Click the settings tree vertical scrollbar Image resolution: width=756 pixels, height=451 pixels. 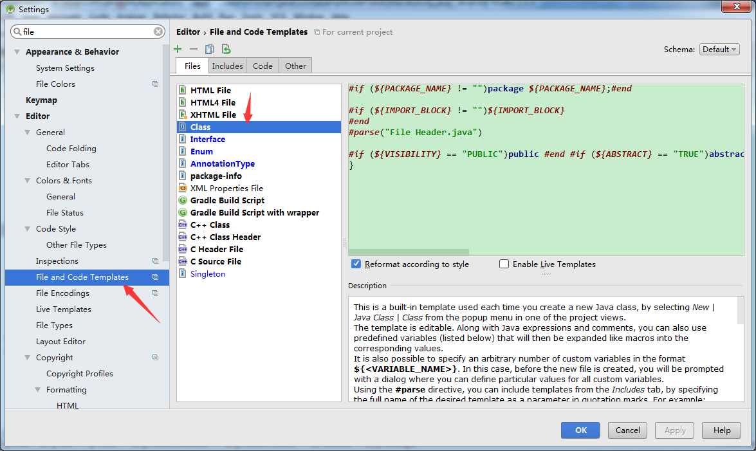166,152
